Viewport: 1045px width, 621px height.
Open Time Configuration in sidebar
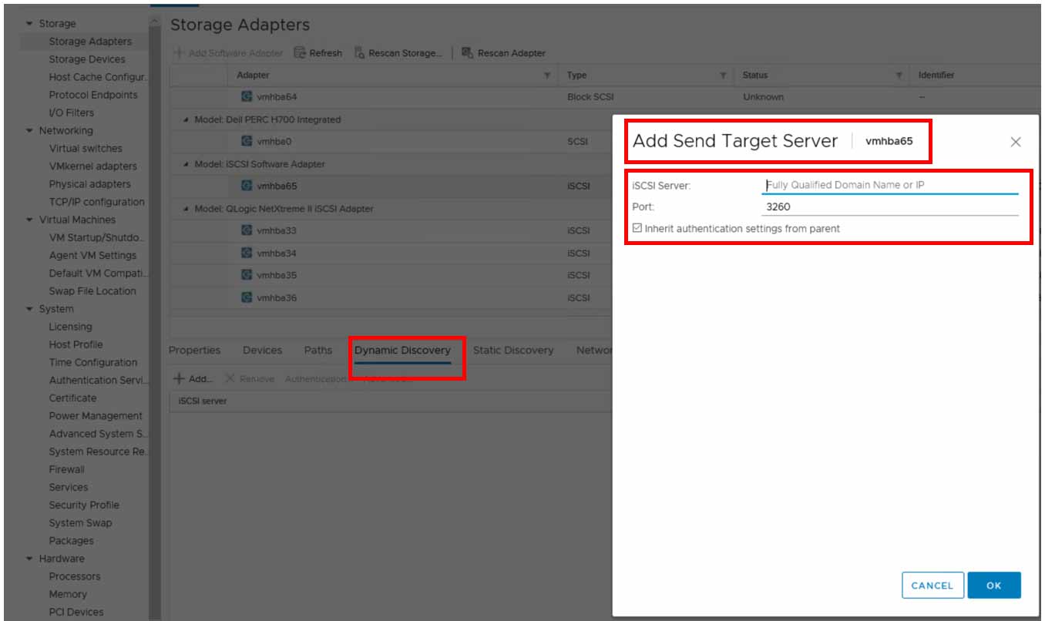[x=93, y=362]
